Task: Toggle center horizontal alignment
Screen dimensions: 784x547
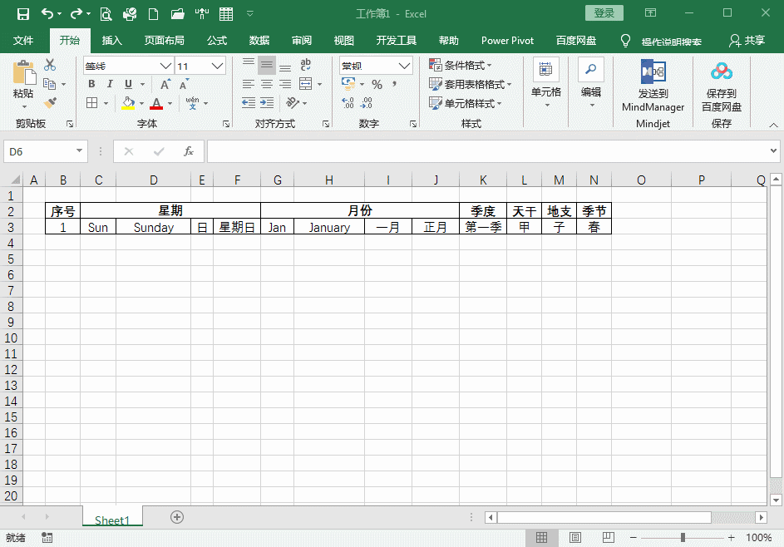Action: point(267,84)
